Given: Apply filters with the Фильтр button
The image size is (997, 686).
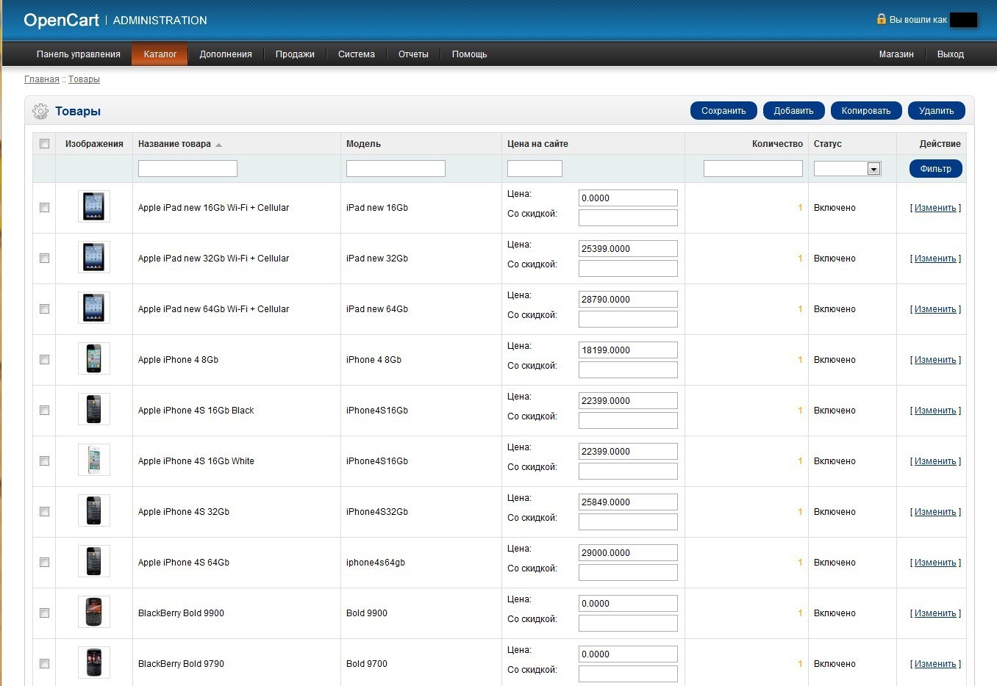Looking at the screenshot, I should (x=936, y=169).
